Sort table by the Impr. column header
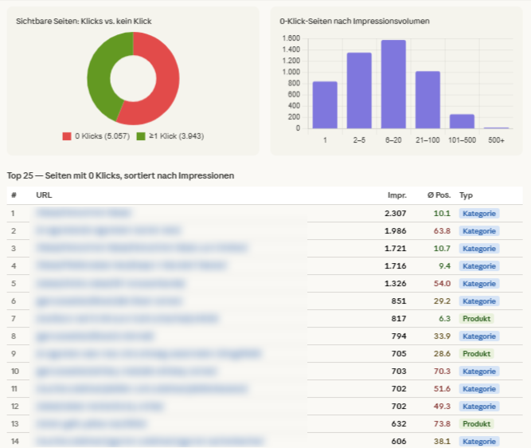Screen dimensions: 531x448 click(x=396, y=195)
